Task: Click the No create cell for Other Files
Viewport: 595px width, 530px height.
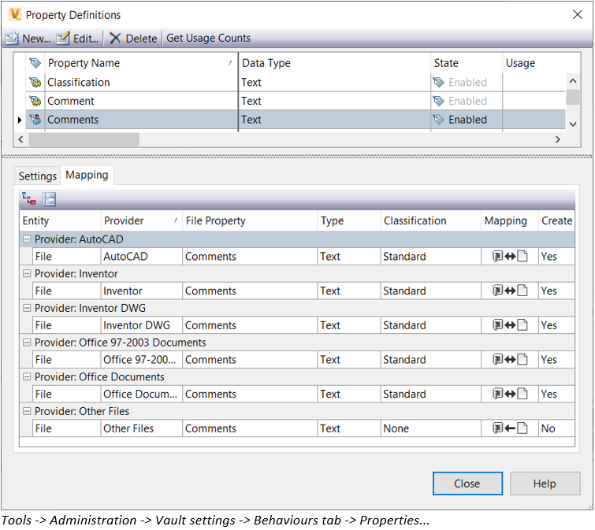Action: point(556,428)
